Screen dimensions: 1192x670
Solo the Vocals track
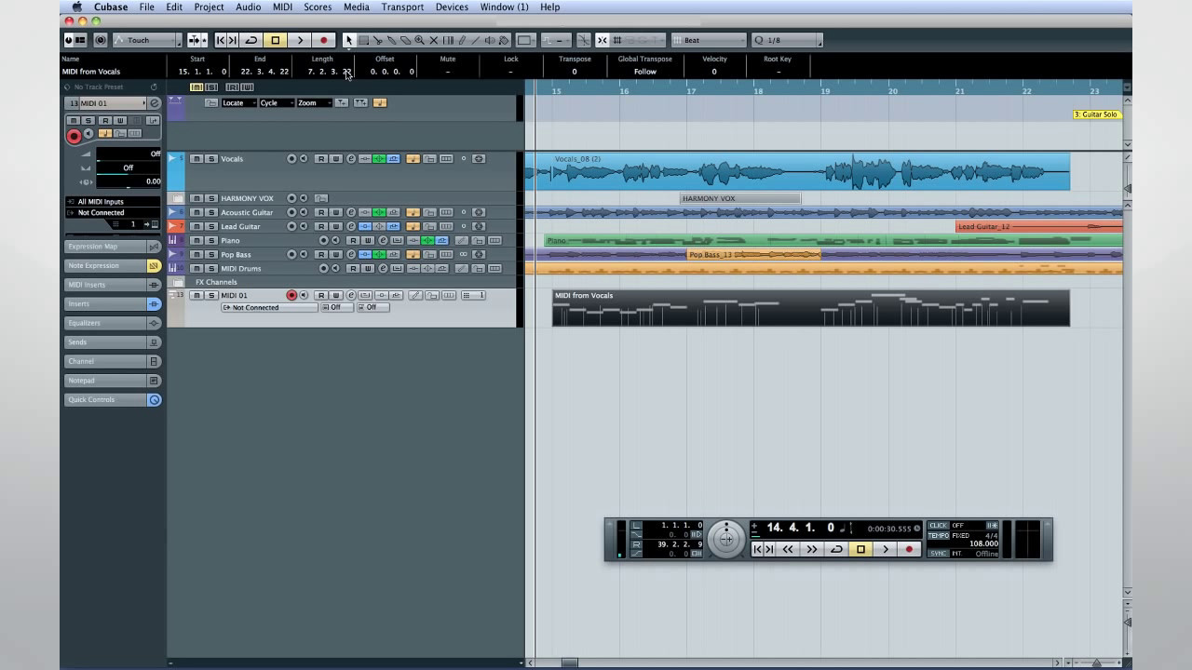(x=211, y=158)
